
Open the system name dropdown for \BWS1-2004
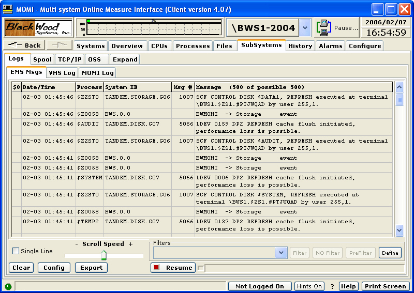305,28
